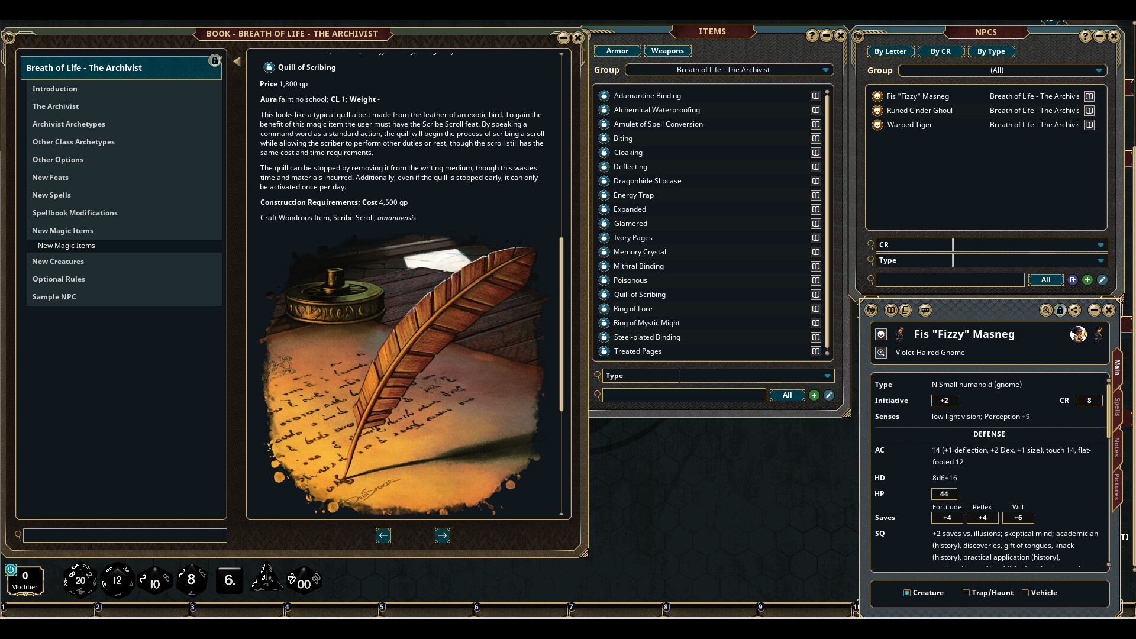The width and height of the screenshot is (1136, 639).
Task: Open Type filter dropdown in NPCs
Action: 1030,260
